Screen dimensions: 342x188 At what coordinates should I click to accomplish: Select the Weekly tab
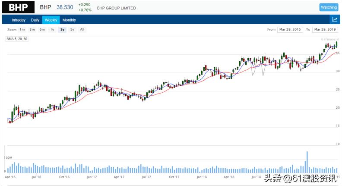click(x=51, y=20)
